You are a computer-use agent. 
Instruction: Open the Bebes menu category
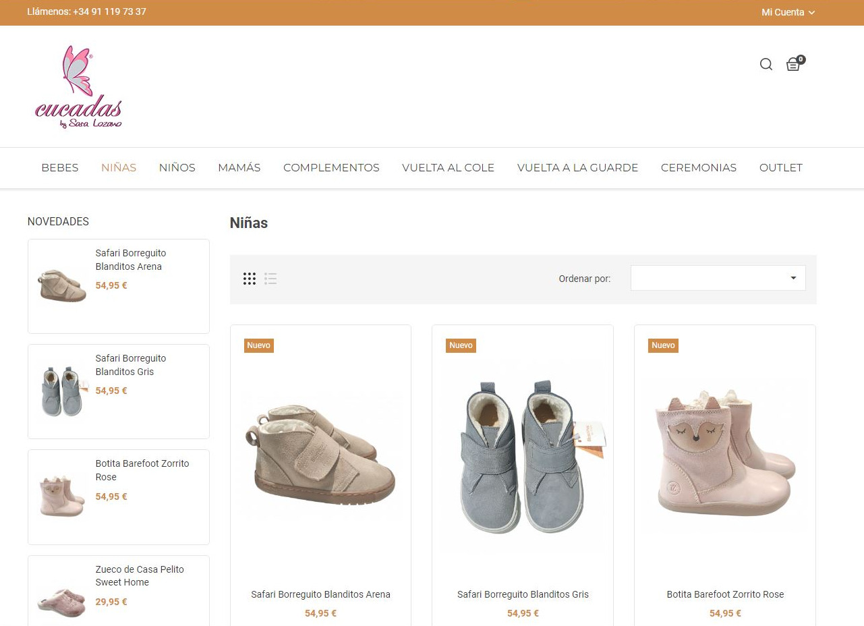click(60, 168)
